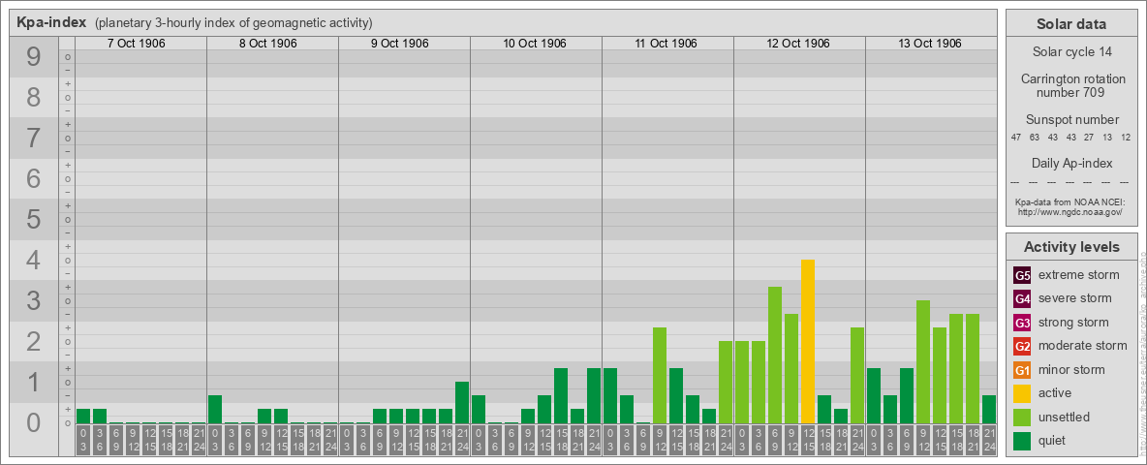1147x465 pixels.
Task: Click the '12 Oct 1906' date heading
Action: 798,44
